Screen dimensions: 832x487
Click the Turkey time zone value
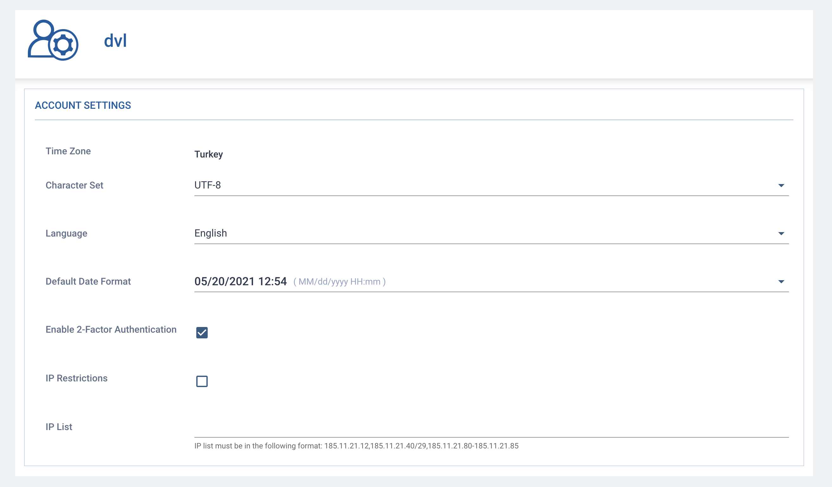209,154
